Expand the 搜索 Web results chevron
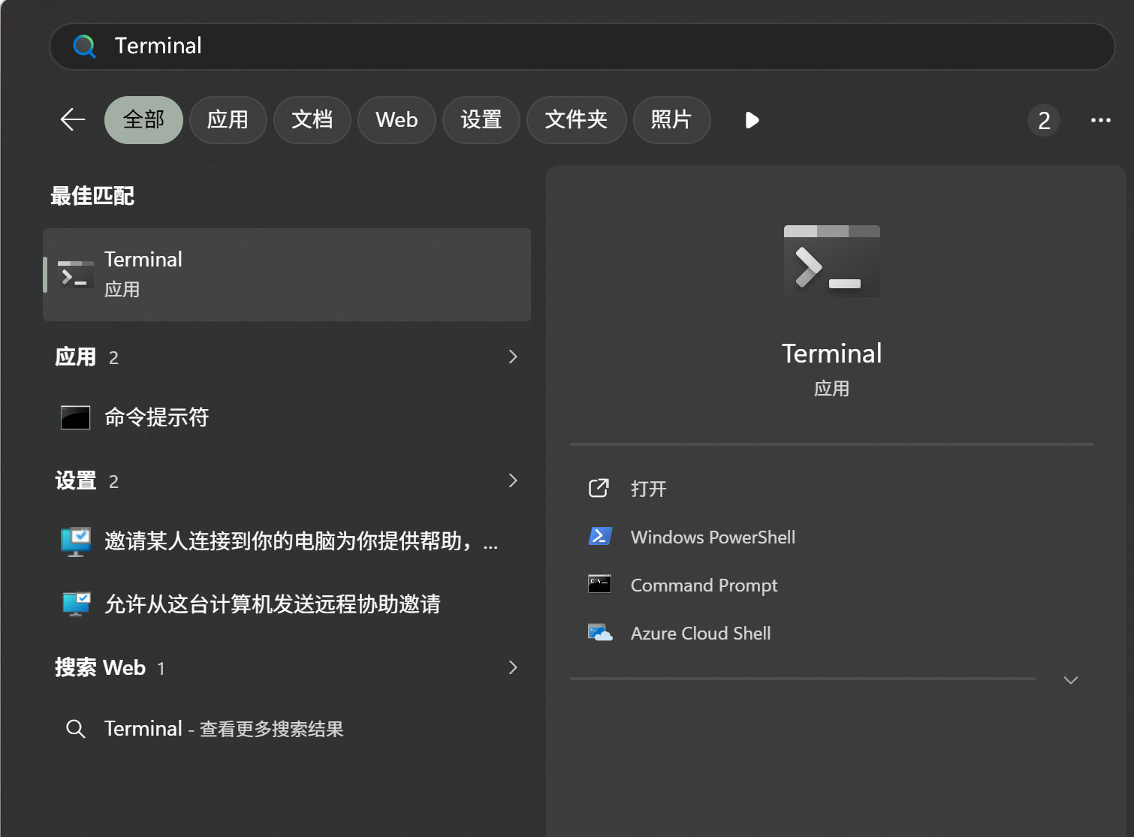Image resolution: width=1134 pixels, height=837 pixels. click(x=513, y=667)
